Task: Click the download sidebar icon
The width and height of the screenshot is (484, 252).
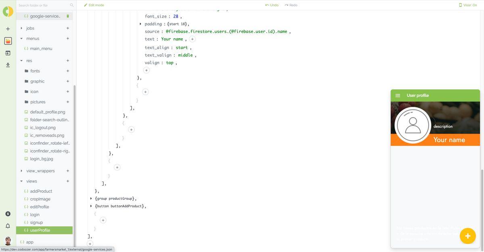Action: pos(8,65)
